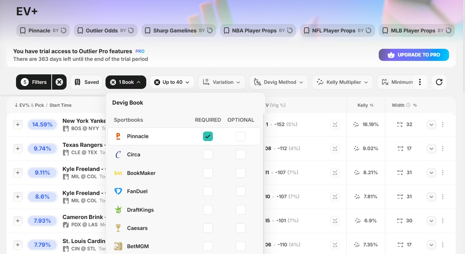Check FanDuel as required book

click(208, 191)
